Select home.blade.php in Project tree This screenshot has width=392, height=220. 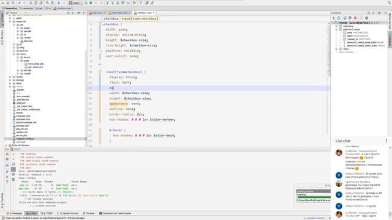click(36, 64)
